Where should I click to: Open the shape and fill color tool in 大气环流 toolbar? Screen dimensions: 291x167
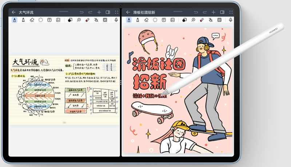70,20
